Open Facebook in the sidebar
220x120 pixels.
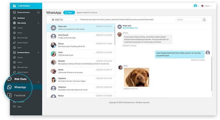[x=20, y=95]
